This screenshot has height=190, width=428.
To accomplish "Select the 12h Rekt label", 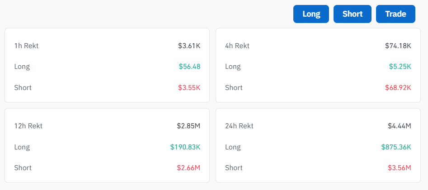I will [x=28, y=126].
